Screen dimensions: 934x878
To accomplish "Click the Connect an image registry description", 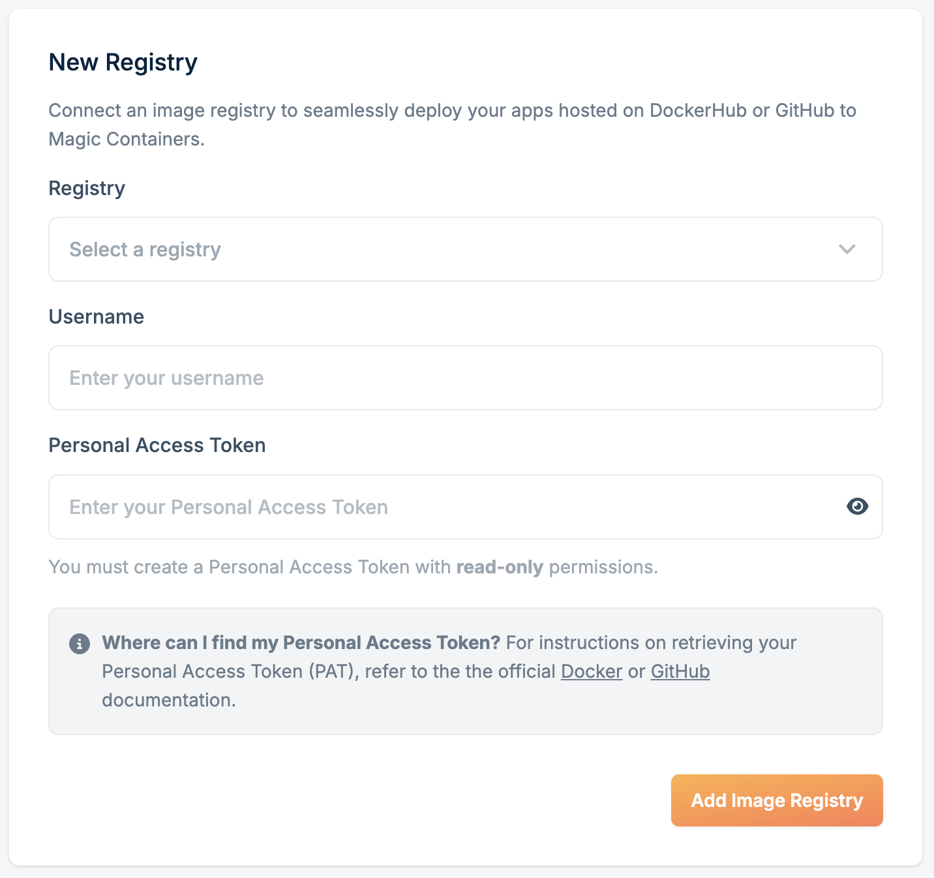I will click(453, 125).
